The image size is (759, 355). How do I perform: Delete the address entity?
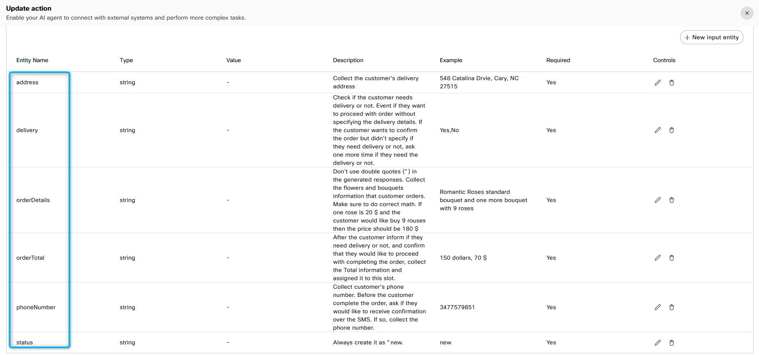[x=672, y=83]
